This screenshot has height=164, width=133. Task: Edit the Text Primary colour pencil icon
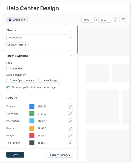pos(71,143)
